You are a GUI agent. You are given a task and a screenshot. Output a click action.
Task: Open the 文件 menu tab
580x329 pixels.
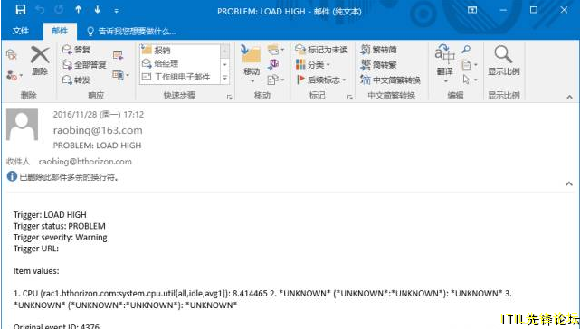pyautogui.click(x=20, y=31)
